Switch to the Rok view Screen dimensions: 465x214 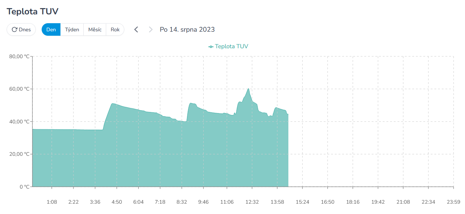(x=115, y=29)
